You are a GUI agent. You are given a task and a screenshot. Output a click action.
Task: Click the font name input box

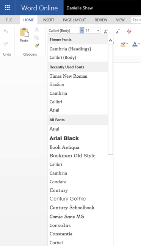[x=64, y=30]
